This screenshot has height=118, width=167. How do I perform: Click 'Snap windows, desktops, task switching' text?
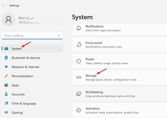pyautogui.click(x=110, y=96)
